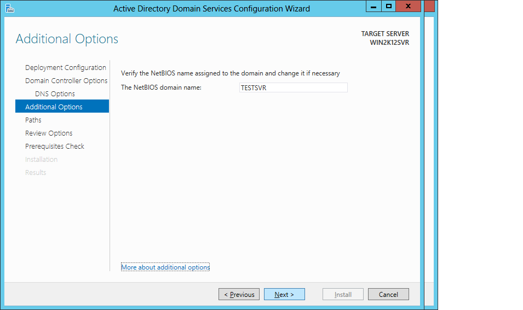Click the NetBIOS domain name field
523x310 pixels.
pyautogui.click(x=293, y=87)
